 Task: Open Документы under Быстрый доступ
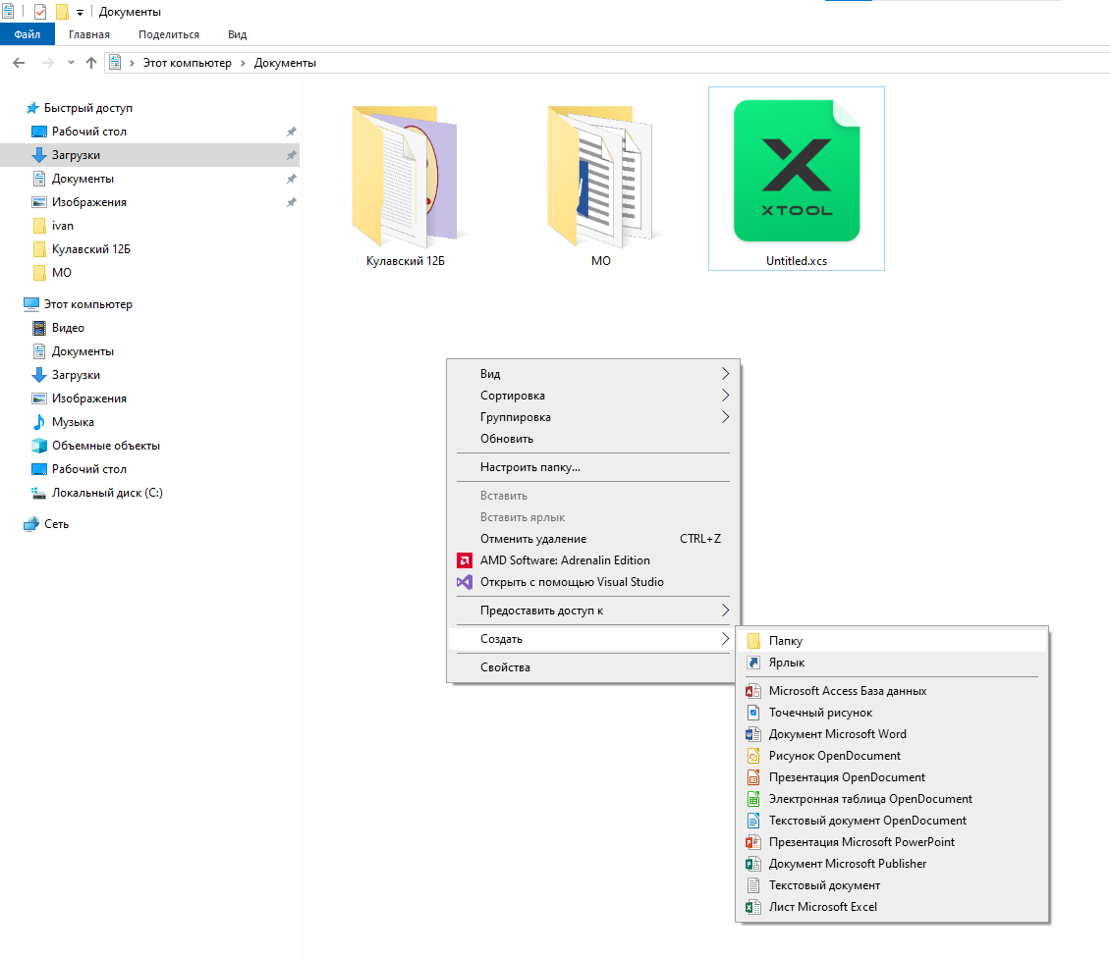[83, 179]
